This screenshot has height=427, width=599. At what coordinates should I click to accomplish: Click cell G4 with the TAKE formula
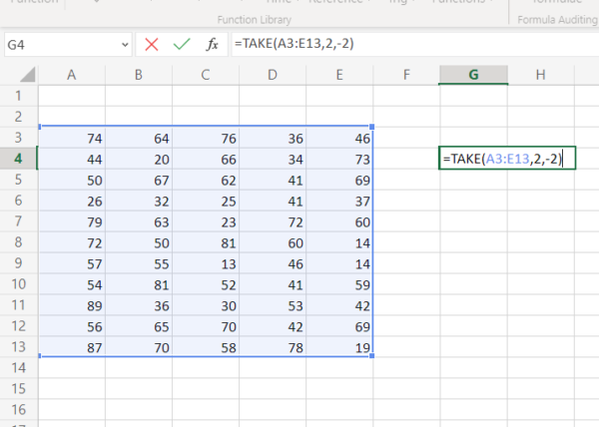coord(507,158)
